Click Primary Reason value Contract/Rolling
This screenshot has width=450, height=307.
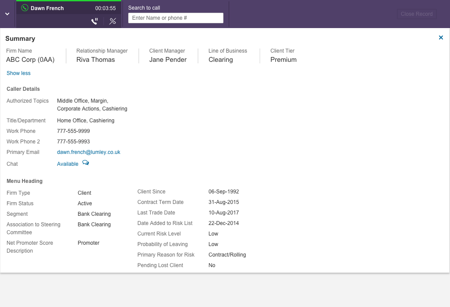click(227, 255)
